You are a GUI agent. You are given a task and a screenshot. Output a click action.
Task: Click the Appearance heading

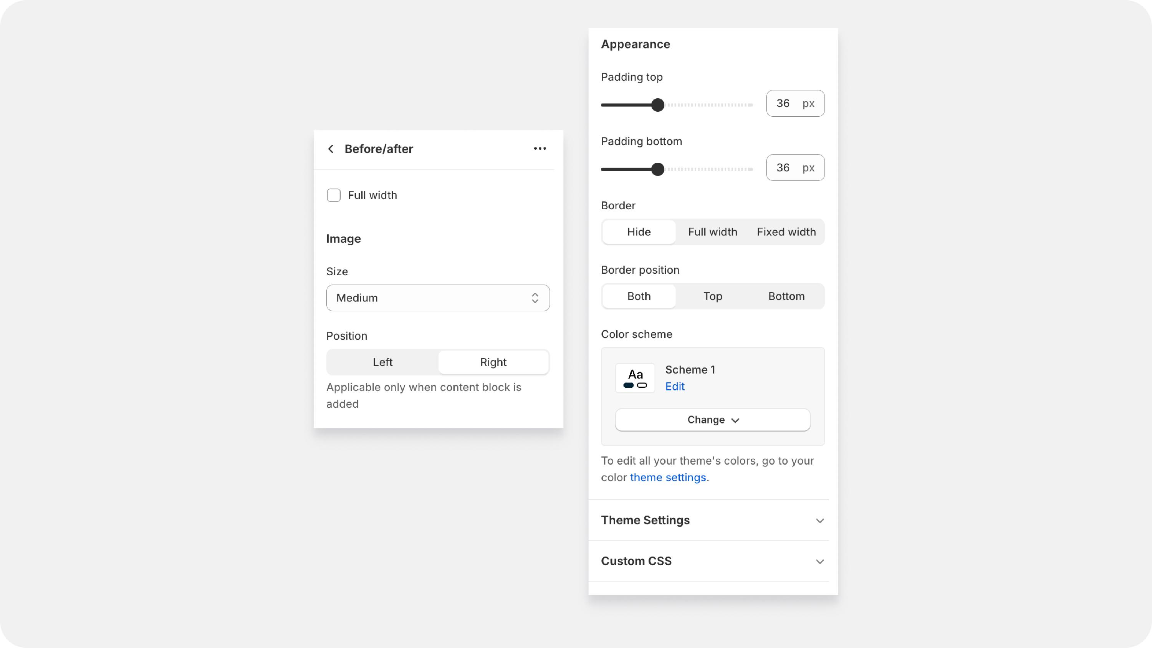click(x=635, y=44)
